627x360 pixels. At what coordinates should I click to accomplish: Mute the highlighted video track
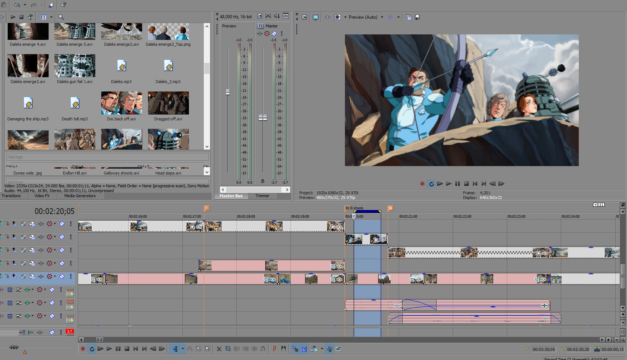pyautogui.click(x=62, y=276)
